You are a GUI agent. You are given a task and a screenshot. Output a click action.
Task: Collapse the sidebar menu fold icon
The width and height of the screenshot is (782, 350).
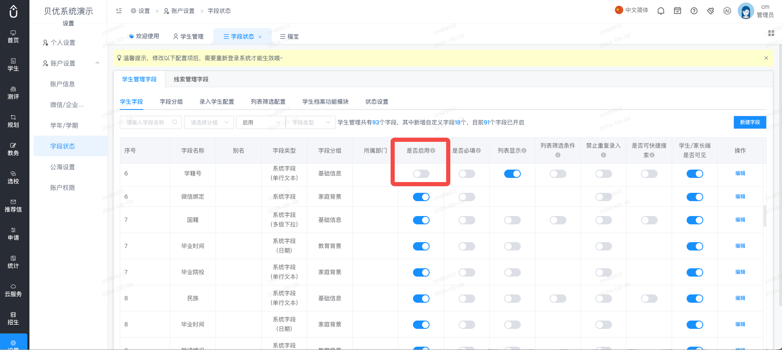119,11
